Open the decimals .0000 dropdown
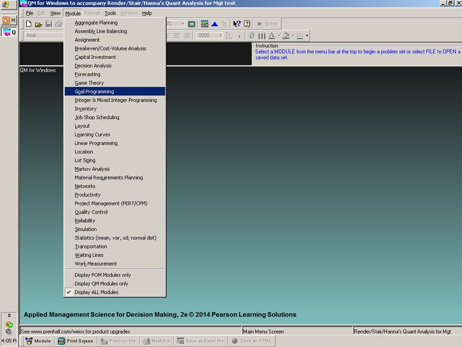Image resolution: width=462 pixels, height=347 pixels. 220,36
